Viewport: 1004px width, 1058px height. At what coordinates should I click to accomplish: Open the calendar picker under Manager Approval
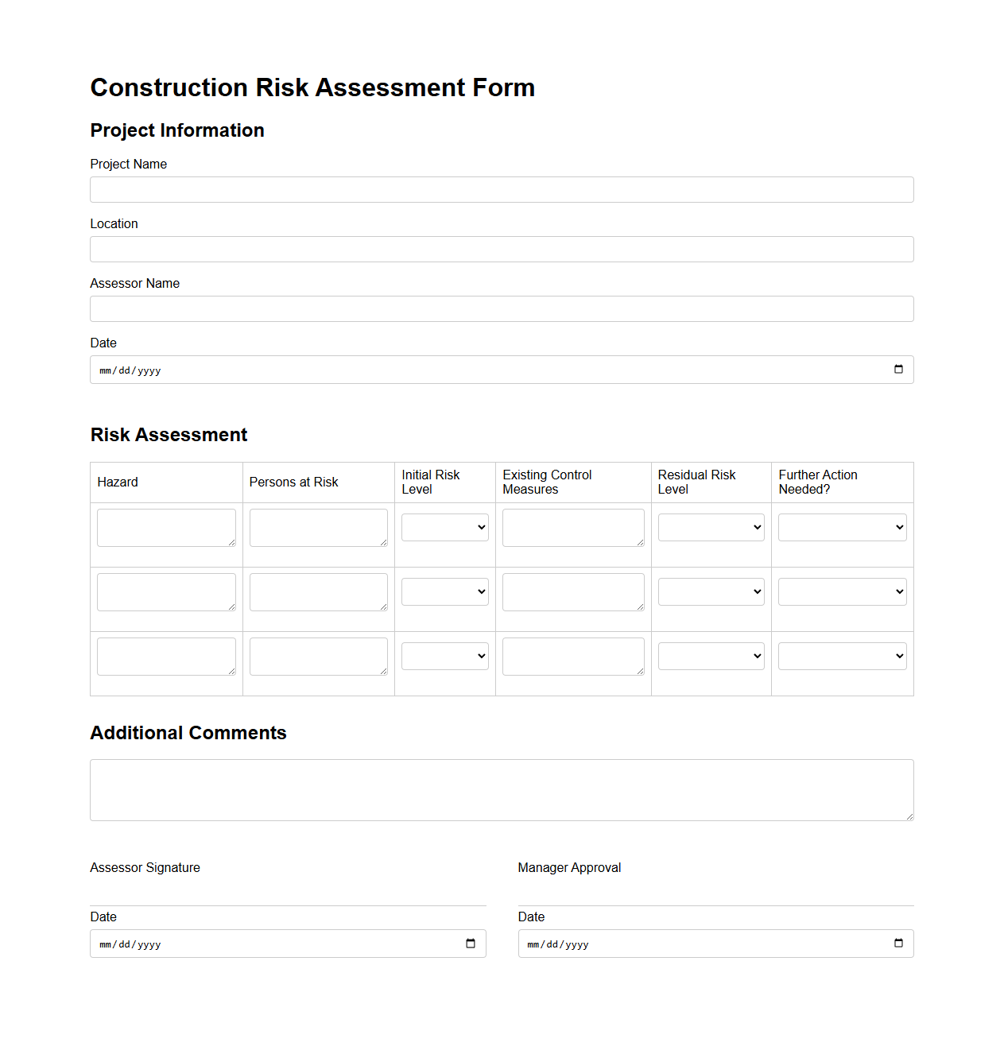click(898, 944)
